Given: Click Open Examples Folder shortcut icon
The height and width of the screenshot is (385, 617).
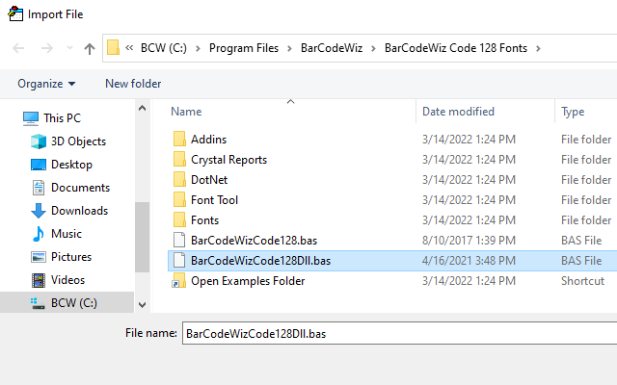Looking at the screenshot, I should tap(179, 281).
